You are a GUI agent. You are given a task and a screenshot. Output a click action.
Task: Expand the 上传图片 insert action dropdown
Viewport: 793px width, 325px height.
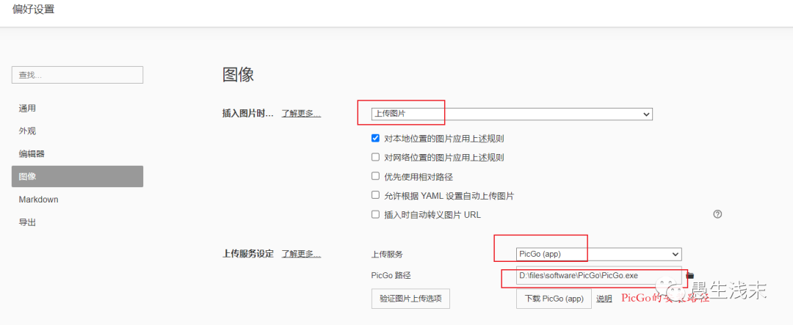[x=512, y=114]
